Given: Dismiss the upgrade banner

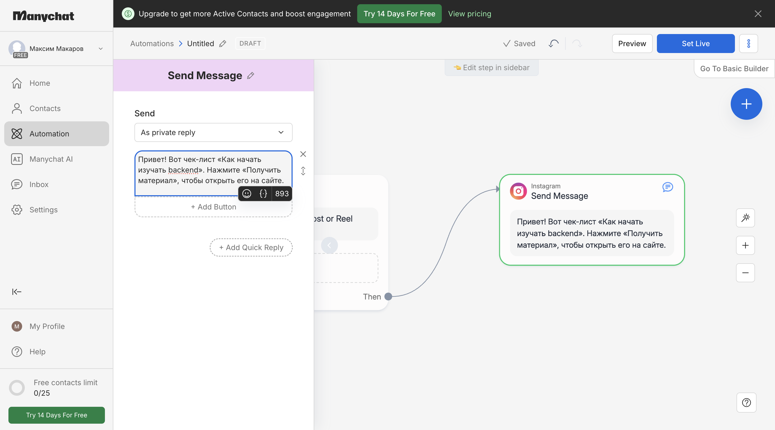Looking at the screenshot, I should pyautogui.click(x=758, y=13).
